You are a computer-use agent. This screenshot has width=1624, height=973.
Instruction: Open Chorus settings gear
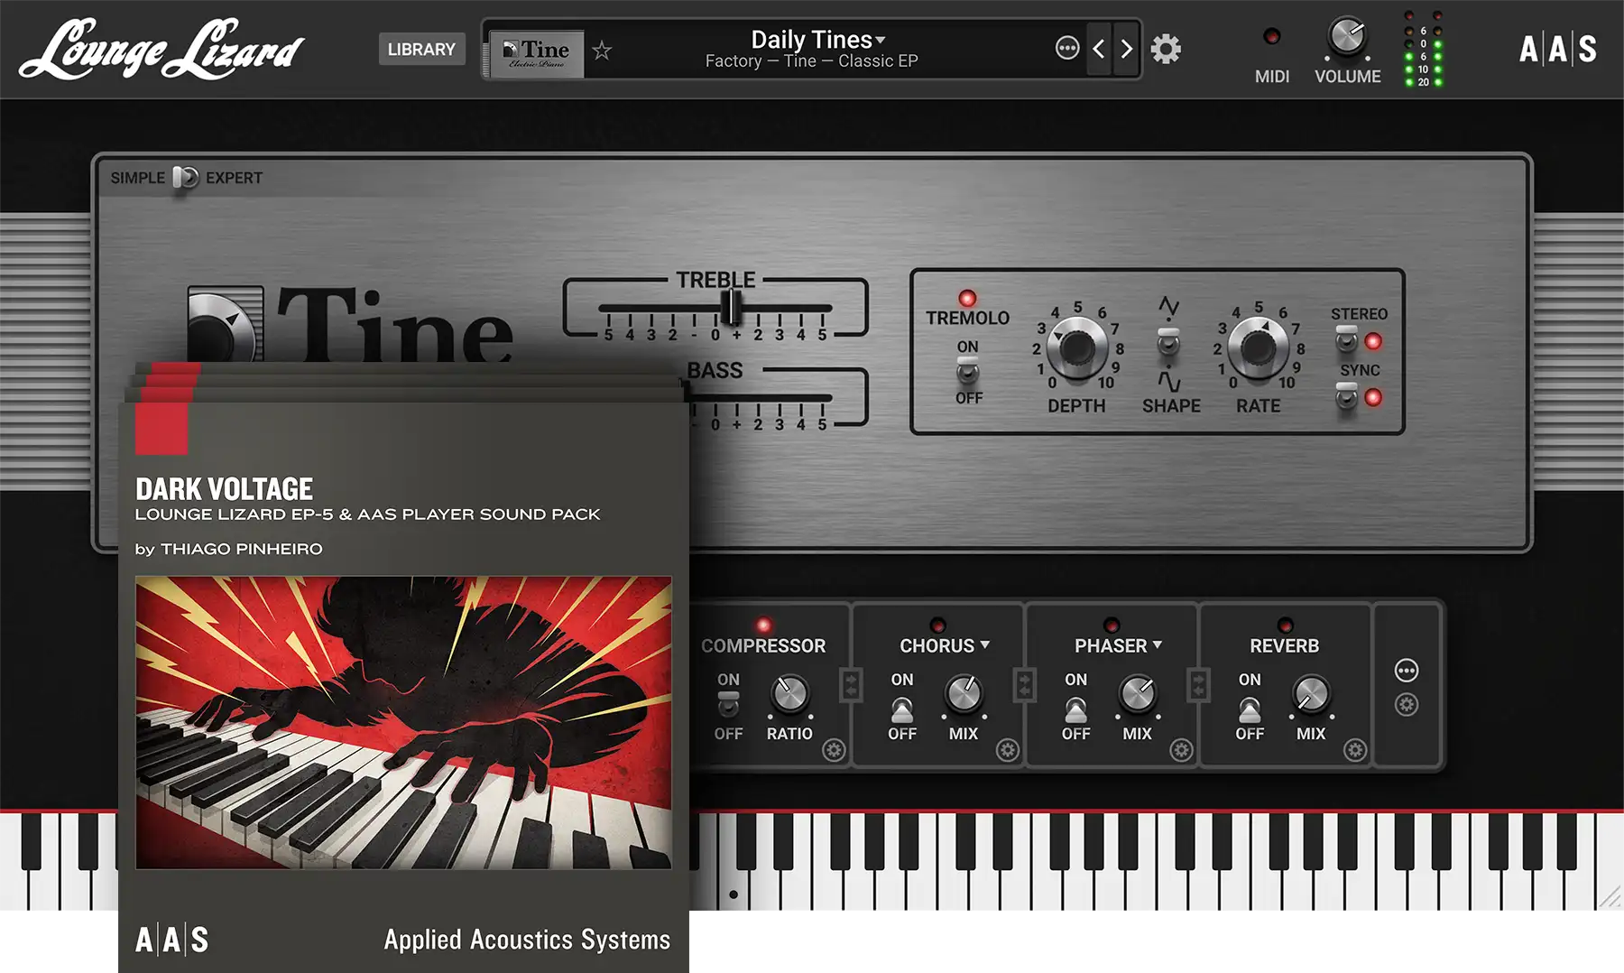1008,750
